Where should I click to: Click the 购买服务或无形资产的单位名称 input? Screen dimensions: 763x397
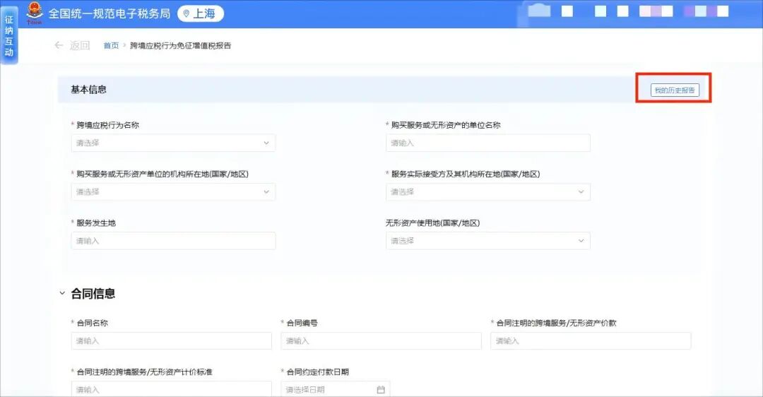[487, 143]
